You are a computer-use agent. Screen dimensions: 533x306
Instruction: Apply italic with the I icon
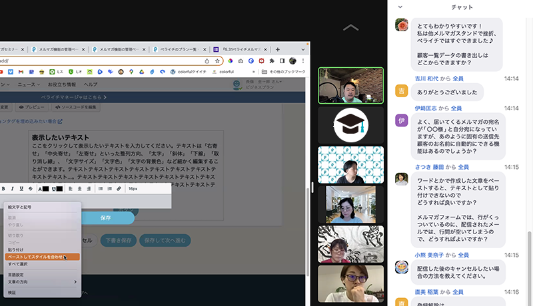point(13,189)
